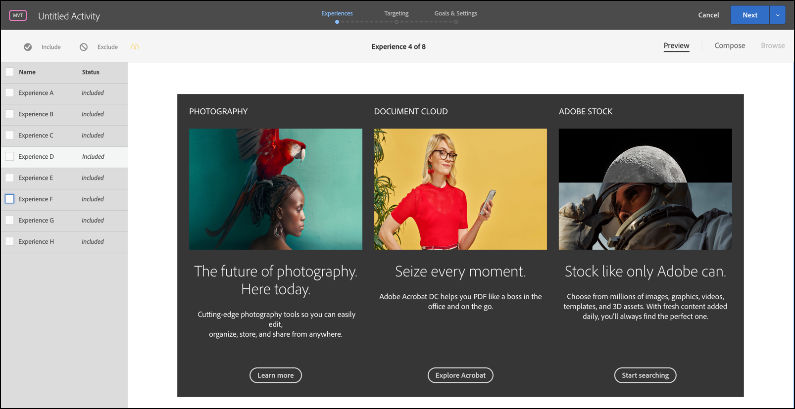
Task: Click 'Experience 4 of 8' label
Action: click(x=398, y=46)
